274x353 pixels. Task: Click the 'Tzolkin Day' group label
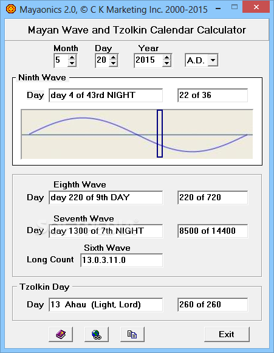point(44,287)
